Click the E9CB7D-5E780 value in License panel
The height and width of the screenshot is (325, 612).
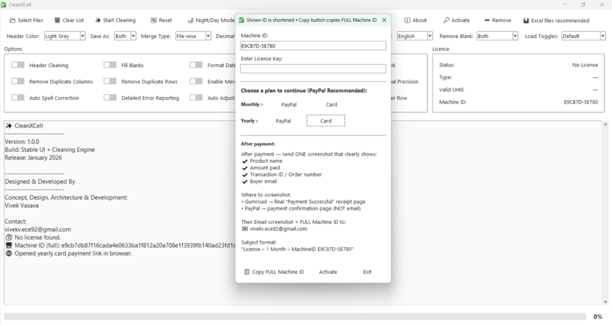coord(580,102)
